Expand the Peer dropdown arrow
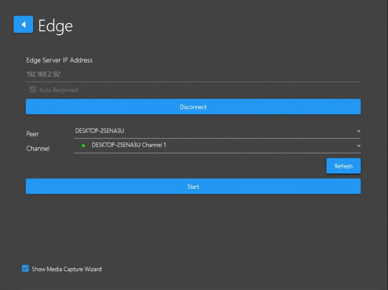Screen dimensions: 388x290 pos(358,132)
